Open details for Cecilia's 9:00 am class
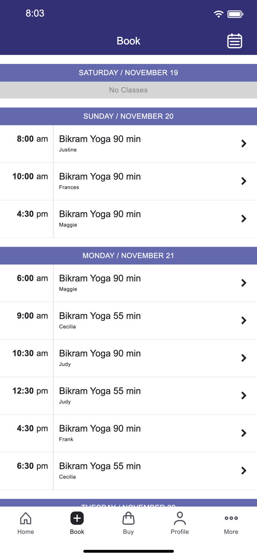This screenshot has height=558, width=257. (x=244, y=320)
